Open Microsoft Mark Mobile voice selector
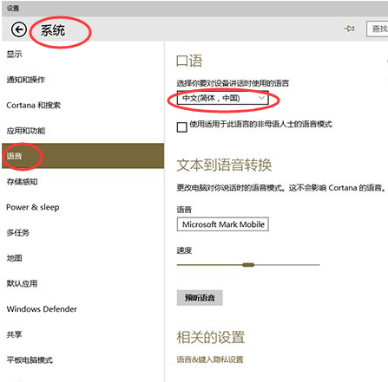The width and height of the screenshot is (388, 382). [x=223, y=224]
